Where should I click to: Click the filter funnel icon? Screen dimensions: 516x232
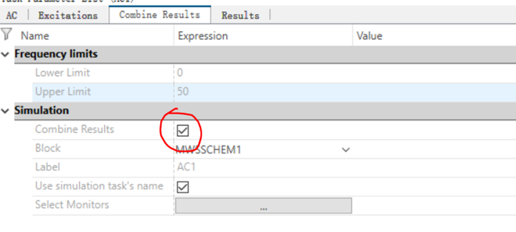[x=6, y=34]
